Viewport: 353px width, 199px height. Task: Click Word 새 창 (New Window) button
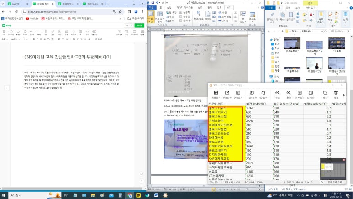tap(222, 12)
